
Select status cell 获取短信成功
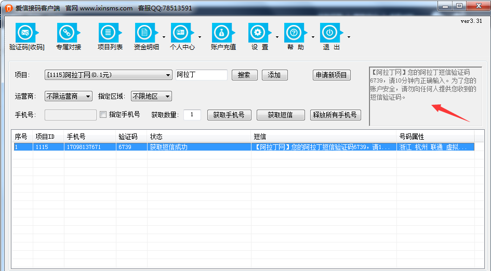[199, 147]
